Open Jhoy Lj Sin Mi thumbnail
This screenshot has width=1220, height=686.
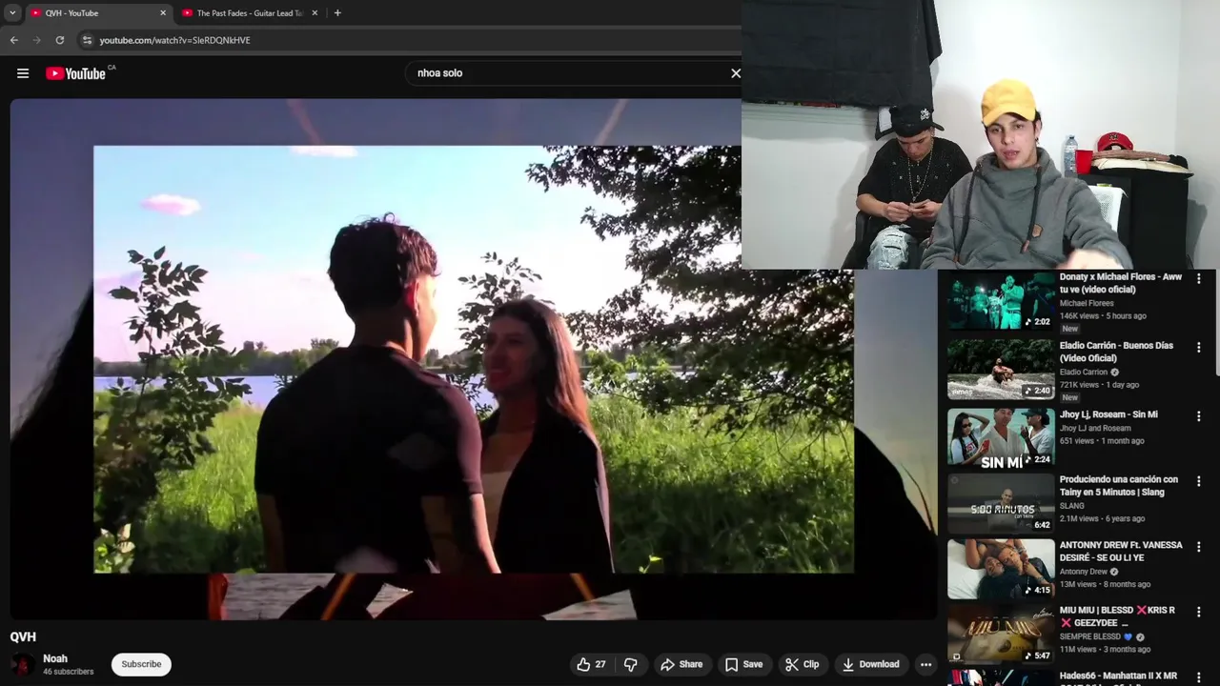(x=1001, y=438)
